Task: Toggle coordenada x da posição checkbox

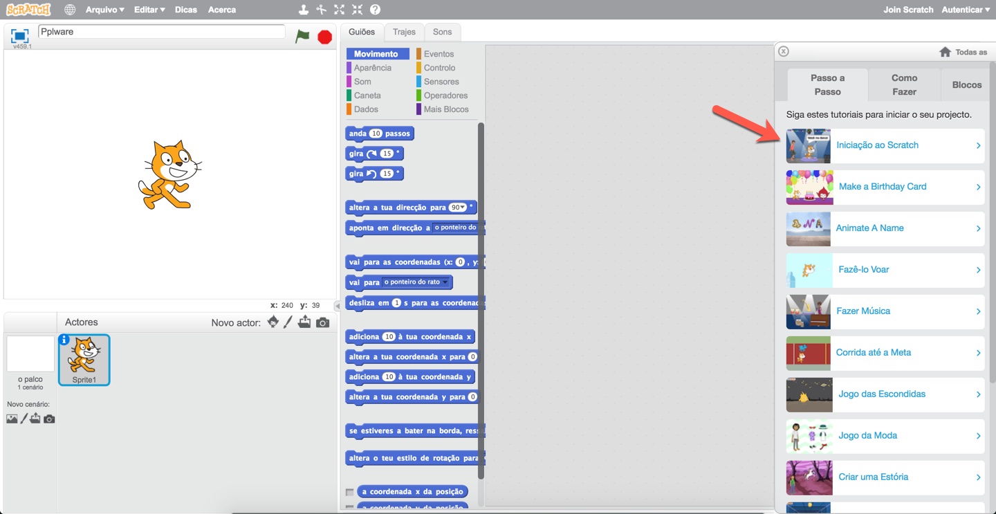Action: point(350,492)
